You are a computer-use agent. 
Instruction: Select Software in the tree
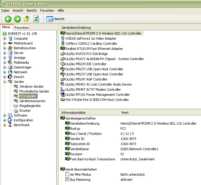[20, 115]
